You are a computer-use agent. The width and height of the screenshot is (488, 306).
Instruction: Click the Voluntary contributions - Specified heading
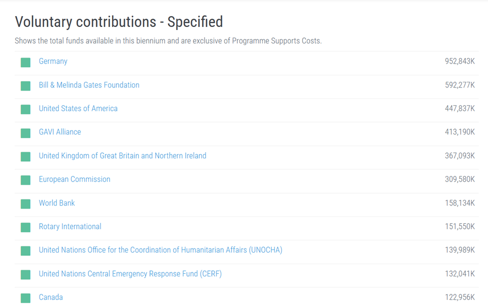(x=119, y=22)
